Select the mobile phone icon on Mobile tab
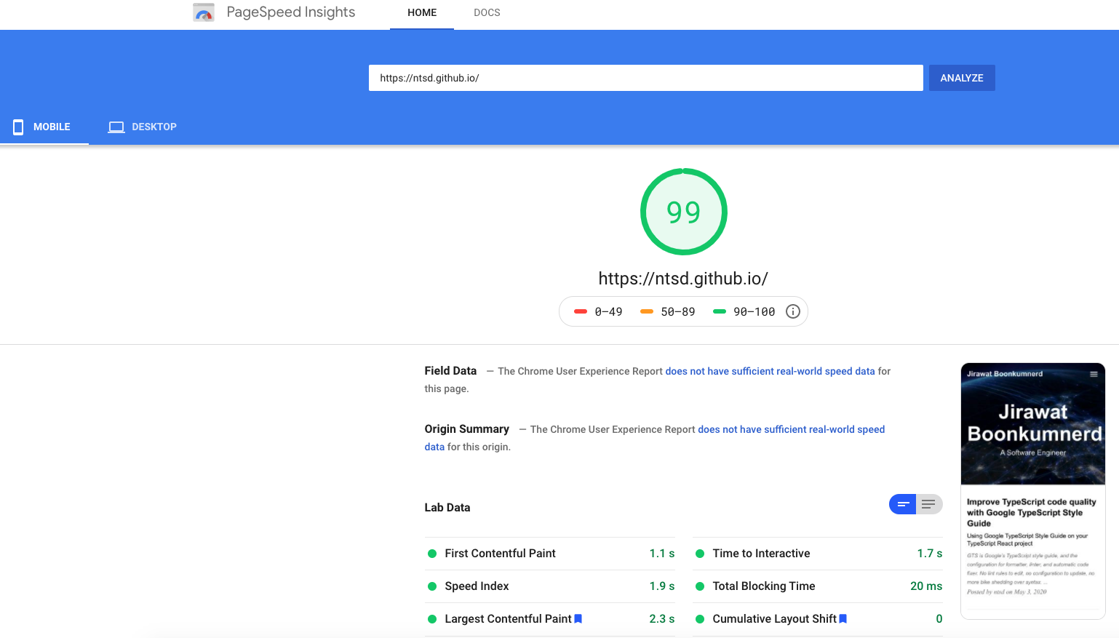 17,126
